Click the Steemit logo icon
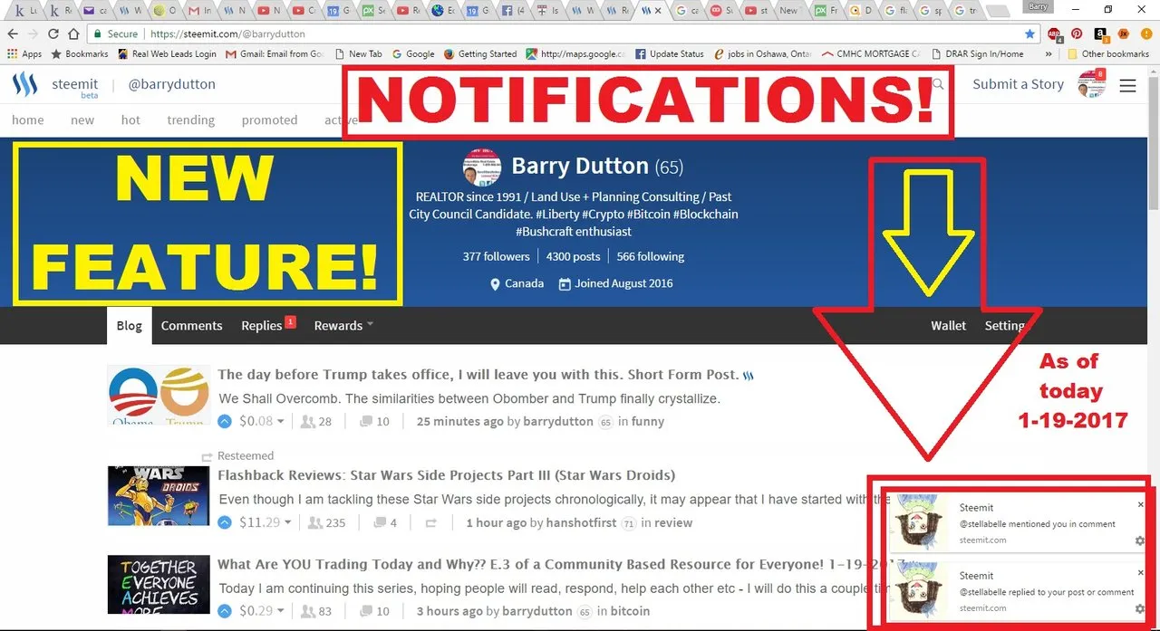Viewport: 1160px width, 631px height. (24, 84)
